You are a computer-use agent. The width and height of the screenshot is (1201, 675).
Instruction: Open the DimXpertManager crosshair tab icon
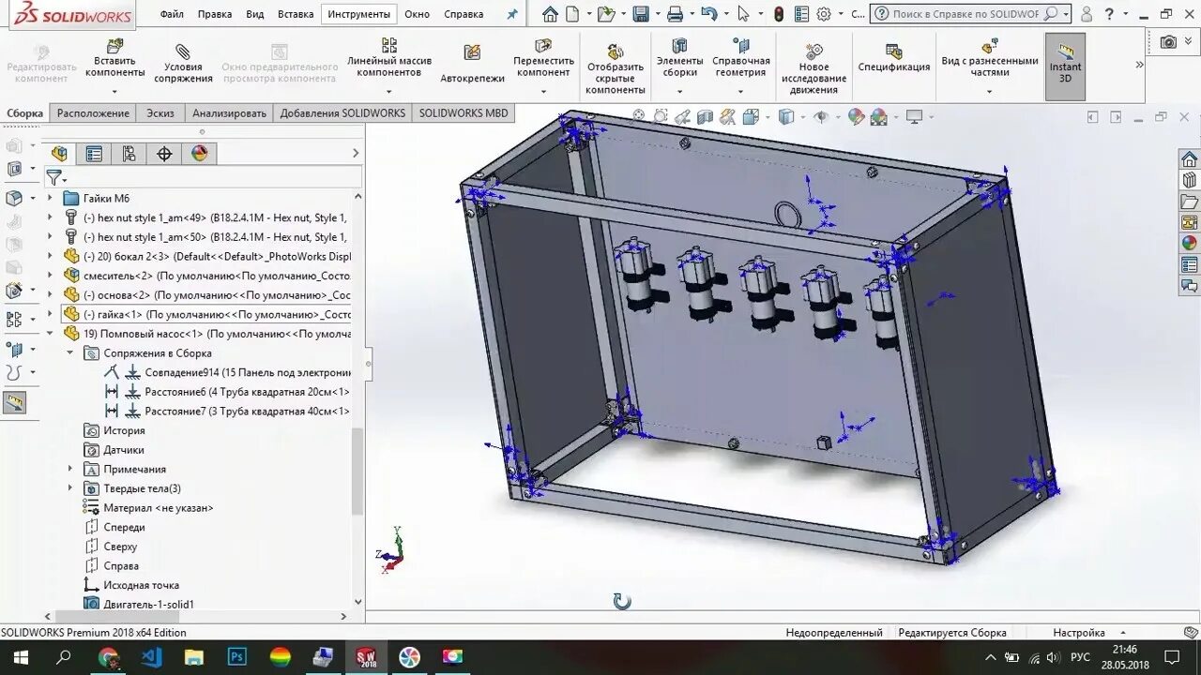(164, 154)
